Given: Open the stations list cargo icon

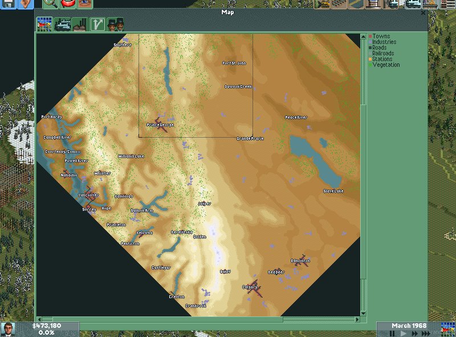Looking at the screenshot, I should 430,4.
